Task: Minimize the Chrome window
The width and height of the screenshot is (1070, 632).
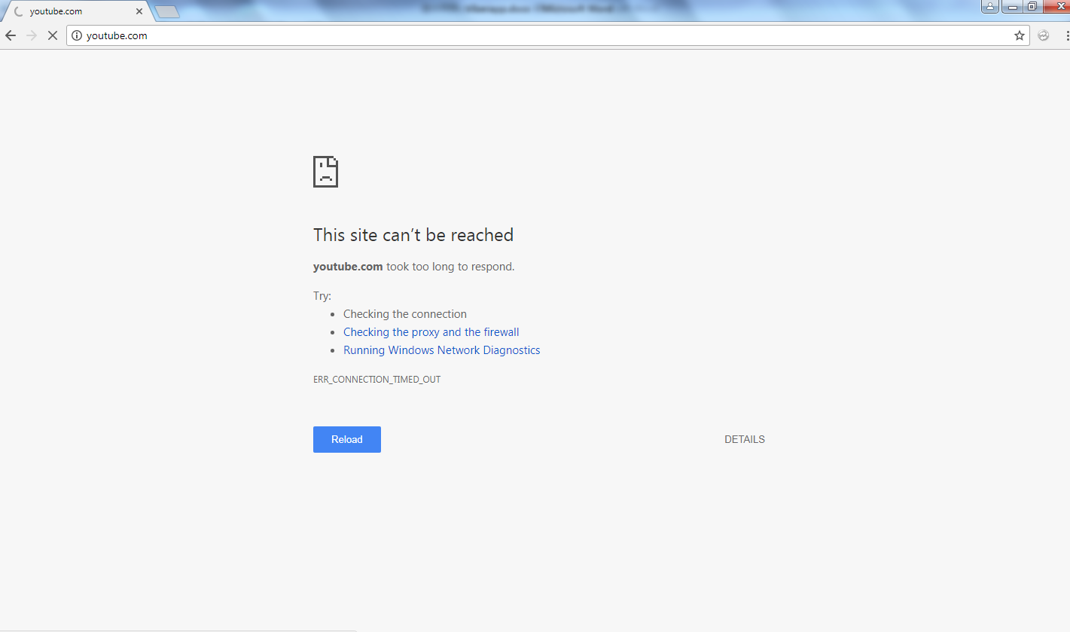Action: coord(1013,7)
